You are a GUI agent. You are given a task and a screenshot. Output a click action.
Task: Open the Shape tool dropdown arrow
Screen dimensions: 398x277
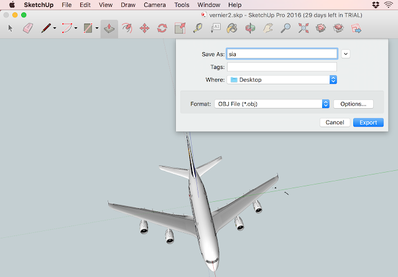pyautogui.click(x=97, y=28)
